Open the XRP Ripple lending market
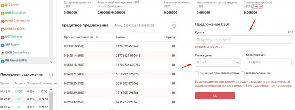The height and width of the screenshot is (110, 295). pyautogui.click(x=12, y=45)
